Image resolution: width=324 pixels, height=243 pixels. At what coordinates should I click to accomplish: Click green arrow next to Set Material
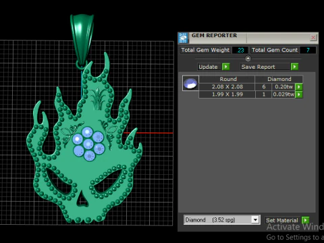click(305, 220)
